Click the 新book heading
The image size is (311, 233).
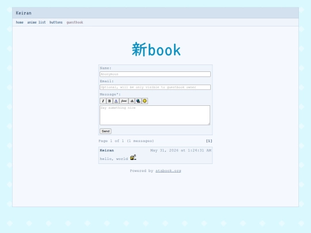tap(156, 49)
